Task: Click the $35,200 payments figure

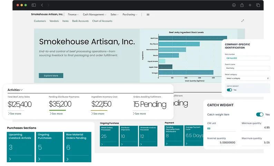Action: tap(60, 104)
